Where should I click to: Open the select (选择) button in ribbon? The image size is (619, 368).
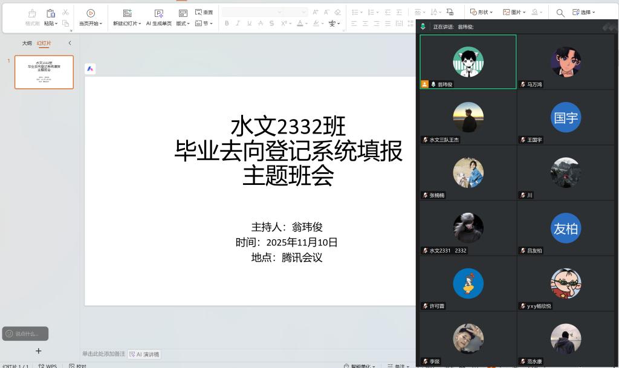(584, 12)
